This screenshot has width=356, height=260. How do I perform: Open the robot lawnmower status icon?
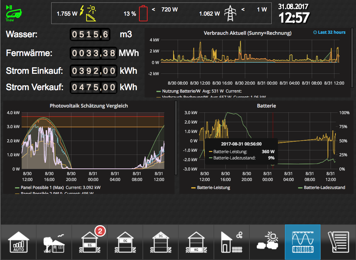[13, 14]
